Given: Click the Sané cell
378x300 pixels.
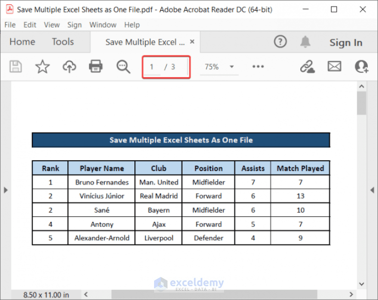Looking at the screenshot, I should pos(102,210).
